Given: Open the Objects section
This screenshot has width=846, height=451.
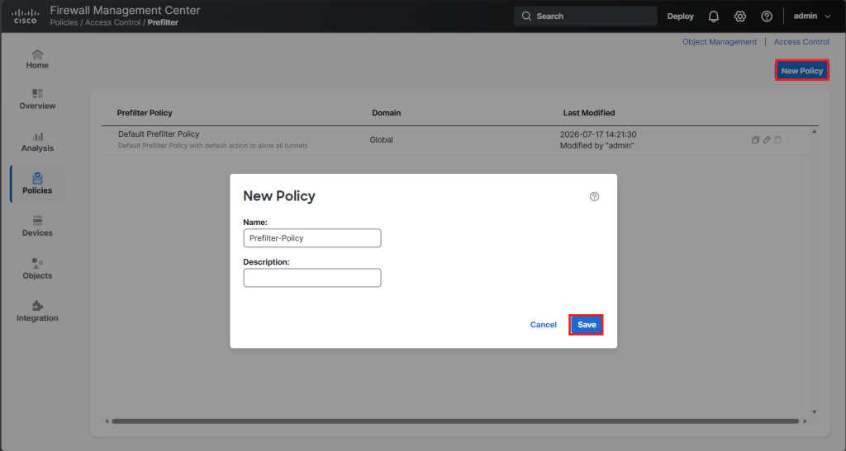Looking at the screenshot, I should click(x=37, y=269).
